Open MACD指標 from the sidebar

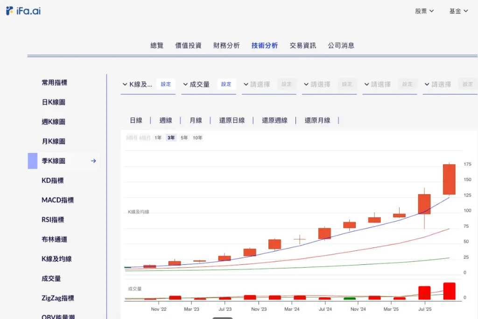pos(57,200)
